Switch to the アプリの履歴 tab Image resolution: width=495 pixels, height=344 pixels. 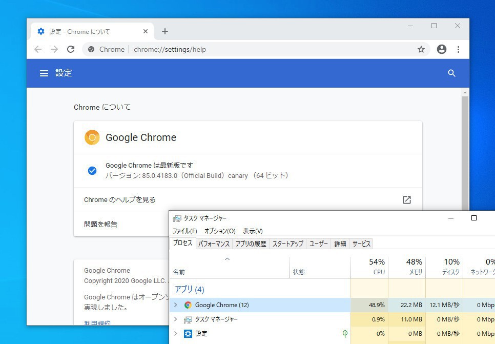coord(251,244)
